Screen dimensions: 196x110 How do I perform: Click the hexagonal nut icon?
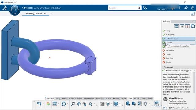point(145,104)
